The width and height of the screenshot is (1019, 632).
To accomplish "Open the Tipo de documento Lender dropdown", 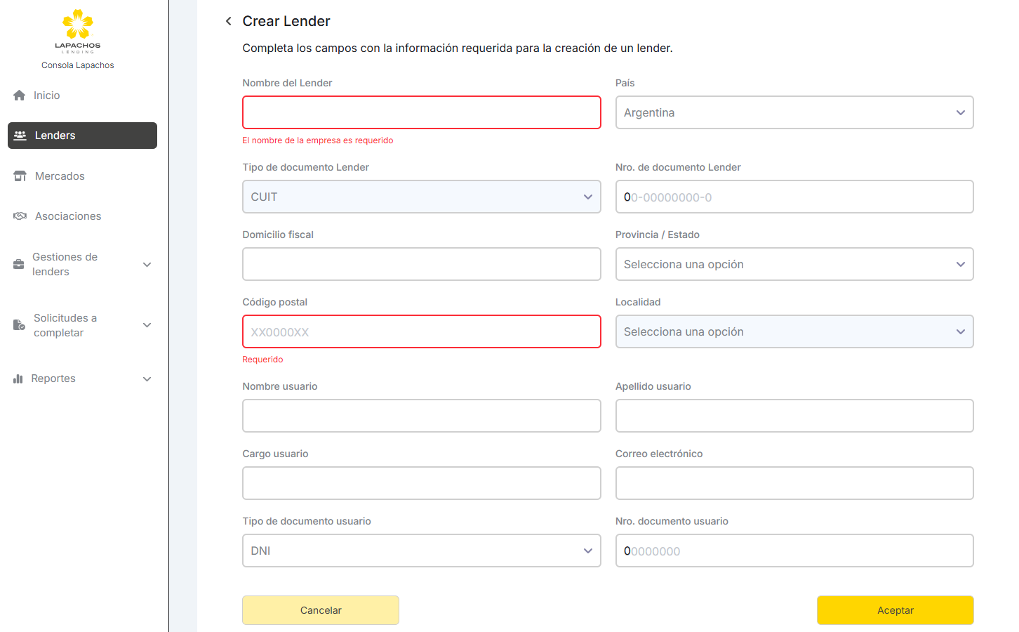I will (x=421, y=197).
